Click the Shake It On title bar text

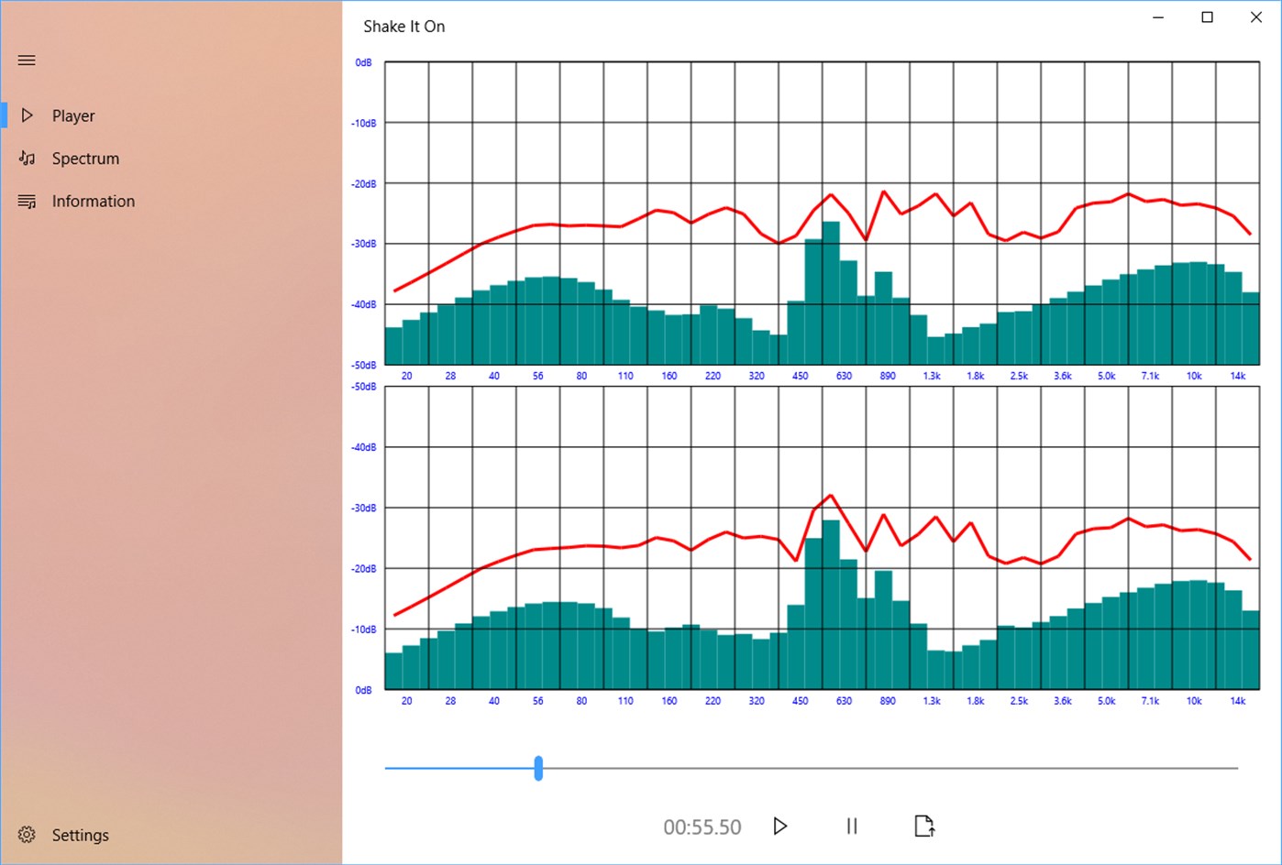(404, 26)
